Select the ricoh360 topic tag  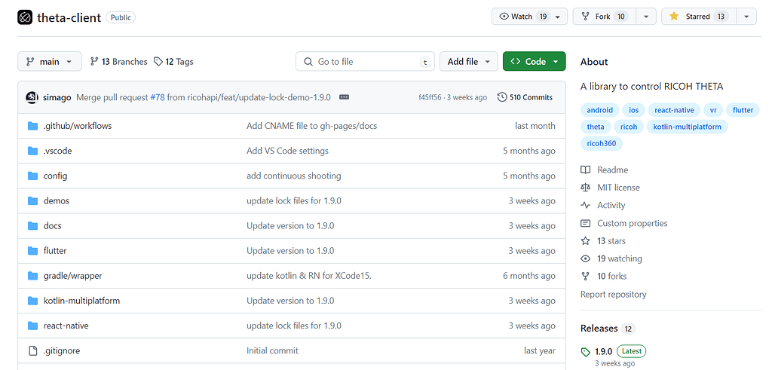(602, 143)
